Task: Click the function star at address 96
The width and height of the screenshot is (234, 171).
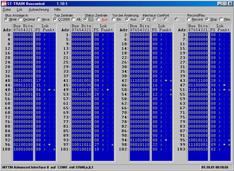Action: [x=49, y=145]
